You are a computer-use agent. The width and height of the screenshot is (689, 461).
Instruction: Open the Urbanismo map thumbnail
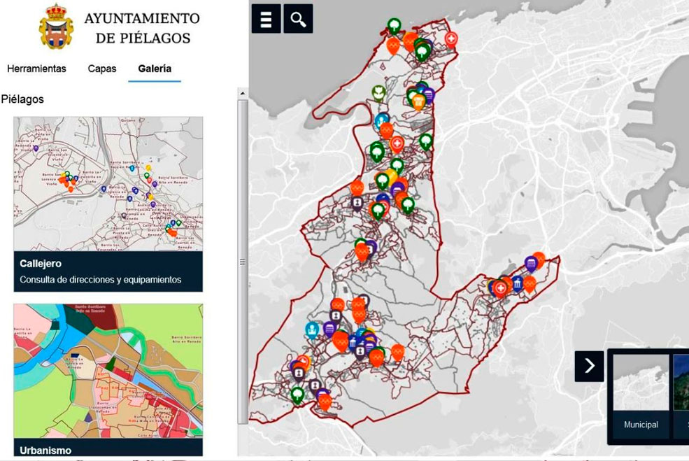pyautogui.click(x=108, y=371)
